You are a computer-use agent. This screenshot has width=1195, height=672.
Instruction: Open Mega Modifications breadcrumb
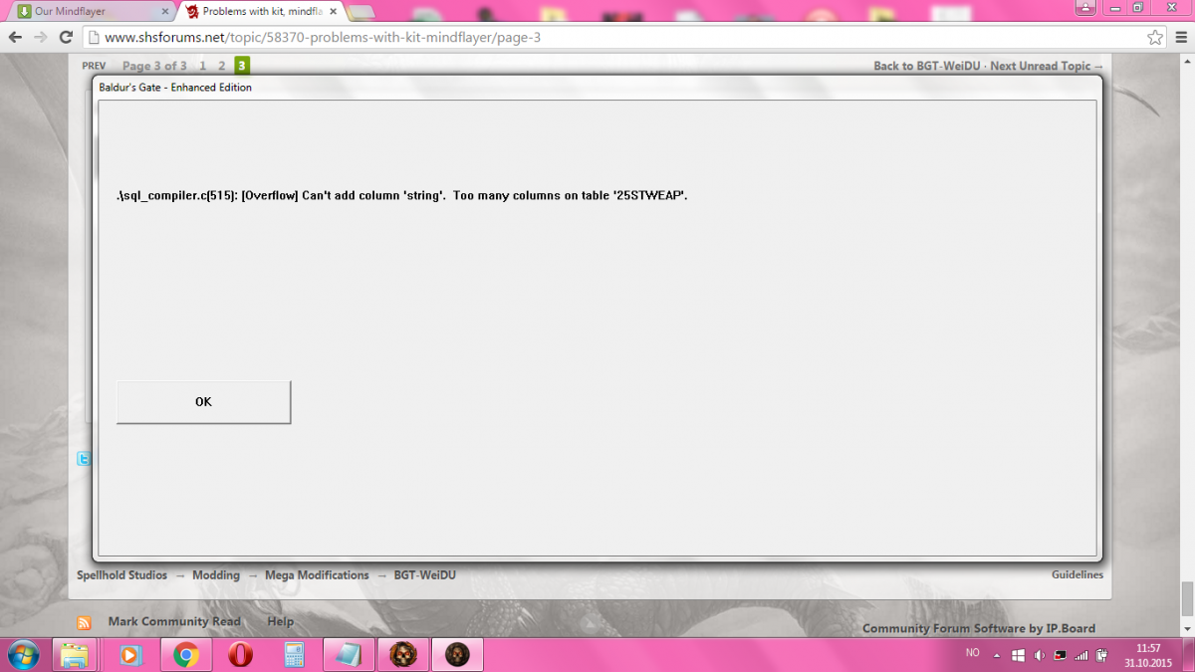317,575
